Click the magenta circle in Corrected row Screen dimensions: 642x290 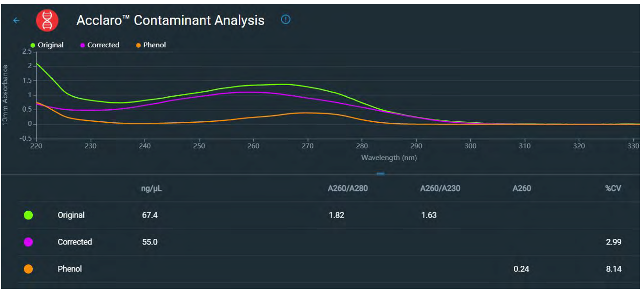point(28,242)
